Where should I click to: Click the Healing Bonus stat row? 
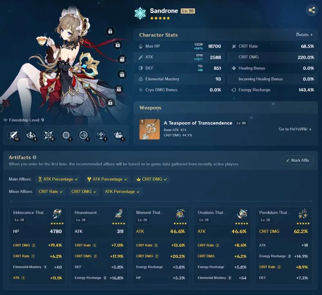[272, 68]
